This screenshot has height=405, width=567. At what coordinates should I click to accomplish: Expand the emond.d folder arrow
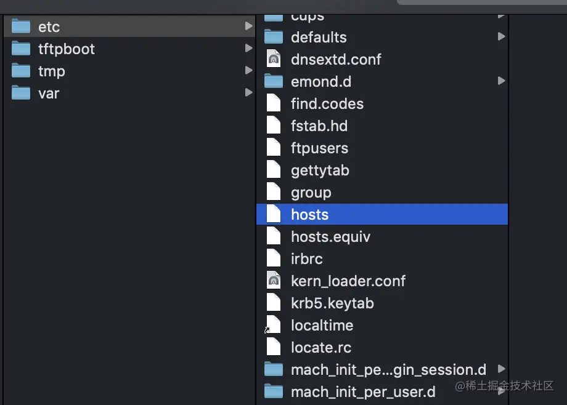coord(501,81)
